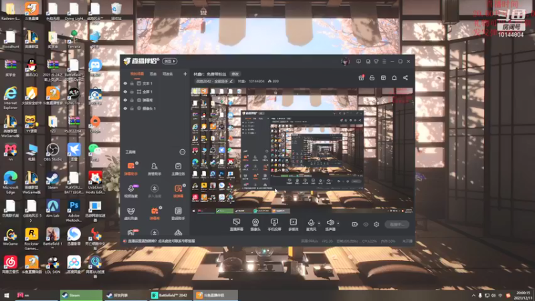Click the notice link about stream lag
Screen dimensions: 535x301
click(x=161, y=241)
